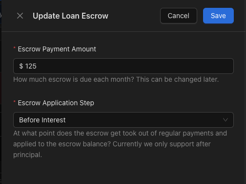246x184 pixels.
Task: Save the loan escrow changes
Action: (218, 16)
